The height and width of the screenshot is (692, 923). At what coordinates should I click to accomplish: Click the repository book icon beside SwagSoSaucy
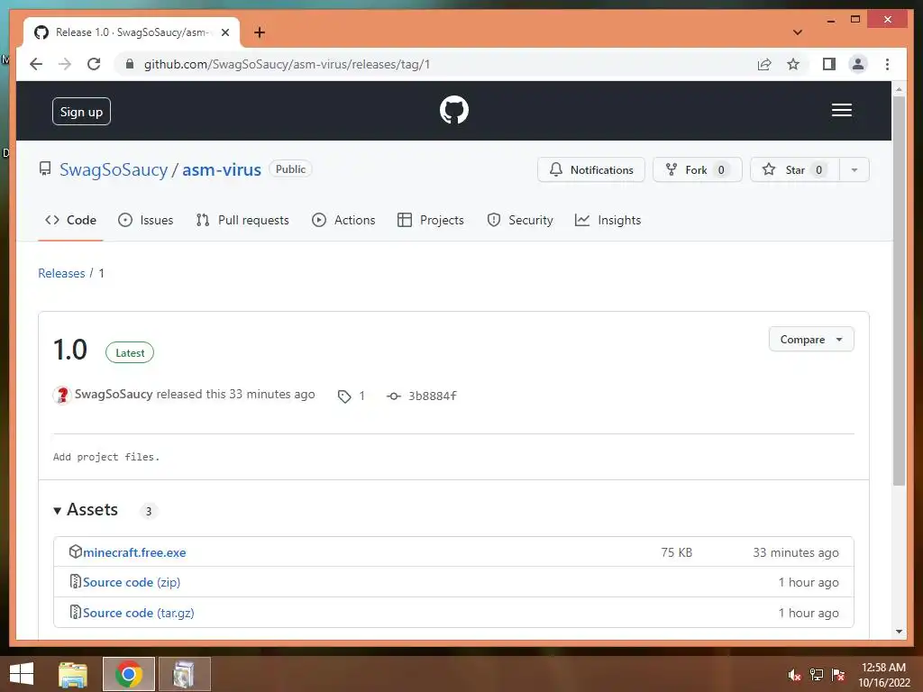point(45,168)
